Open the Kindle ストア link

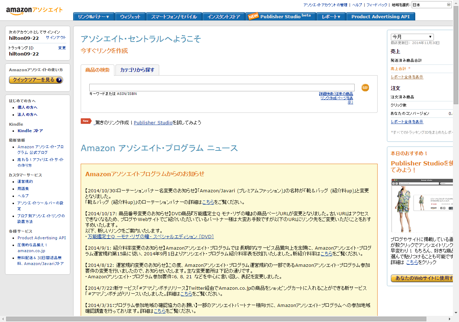coord(30,131)
